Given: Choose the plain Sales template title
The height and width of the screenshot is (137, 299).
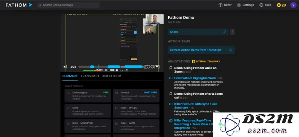Looking at the screenshot, I should pyautogui.click(x=75, y=108).
